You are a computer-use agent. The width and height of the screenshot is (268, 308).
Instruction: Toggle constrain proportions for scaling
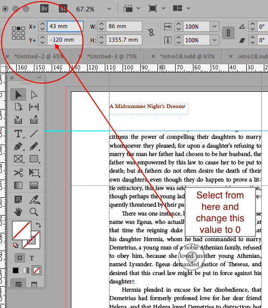click(228, 33)
